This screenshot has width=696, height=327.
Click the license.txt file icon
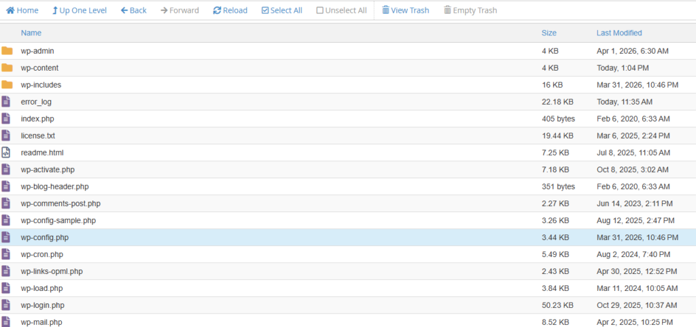tap(5, 136)
